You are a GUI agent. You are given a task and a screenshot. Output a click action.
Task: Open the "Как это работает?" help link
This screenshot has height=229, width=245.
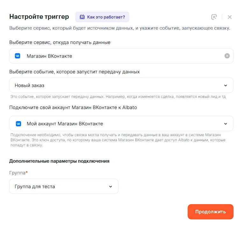[x=106, y=17]
